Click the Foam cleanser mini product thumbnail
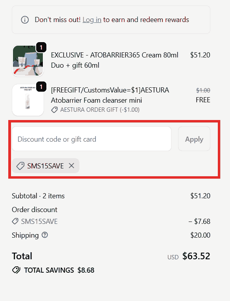The image size is (230, 301). tap(28, 100)
